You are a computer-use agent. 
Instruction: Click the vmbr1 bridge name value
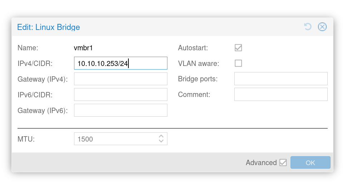[83, 48]
